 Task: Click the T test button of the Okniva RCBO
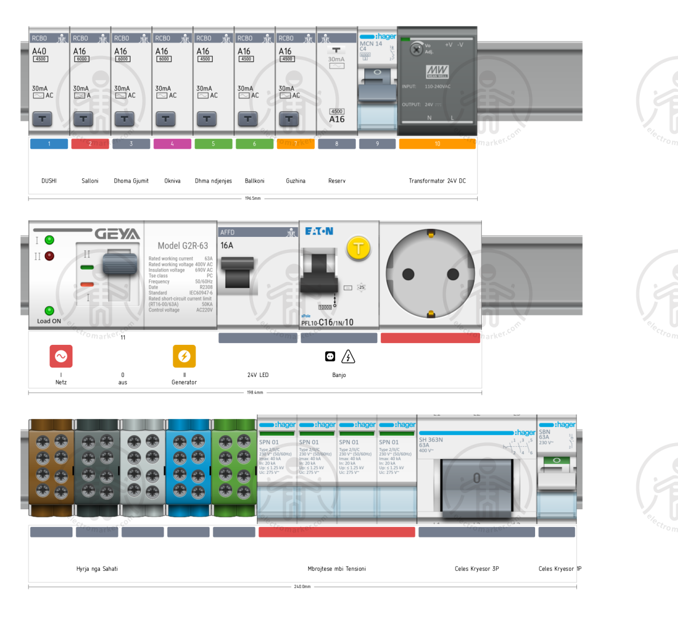tap(165, 119)
